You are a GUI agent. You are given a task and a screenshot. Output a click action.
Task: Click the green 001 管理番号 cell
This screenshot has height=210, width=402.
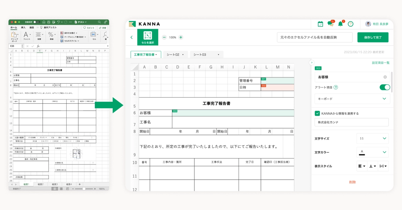tap(277, 81)
